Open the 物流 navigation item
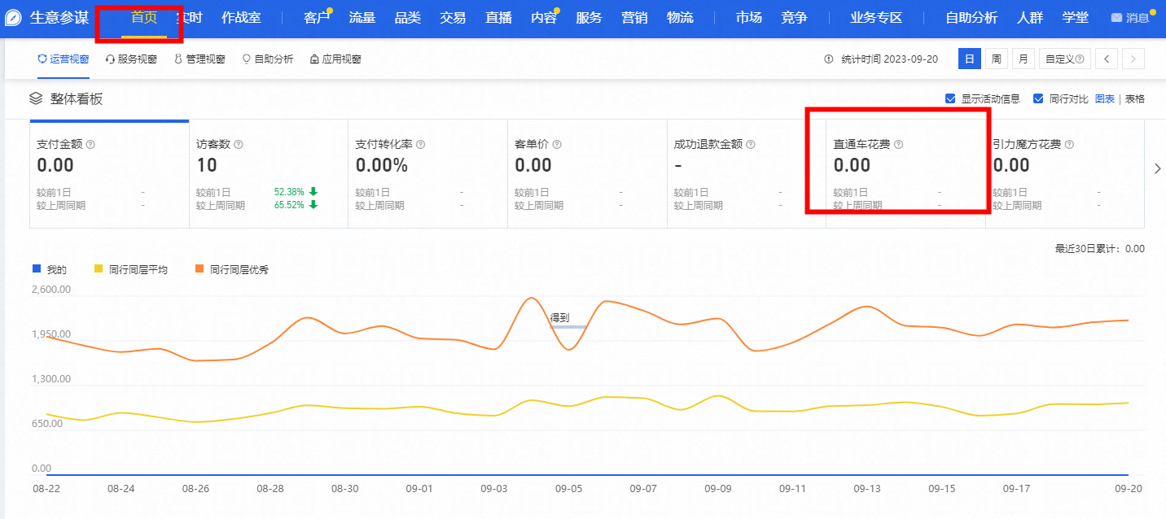The width and height of the screenshot is (1166, 519). (680, 17)
